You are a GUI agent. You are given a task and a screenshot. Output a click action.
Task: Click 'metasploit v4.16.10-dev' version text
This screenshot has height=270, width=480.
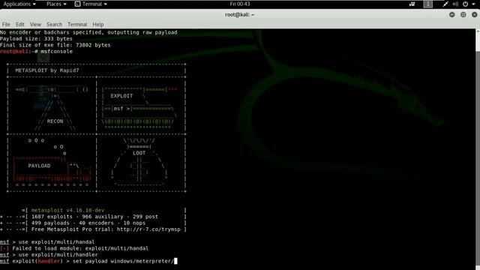coord(67,210)
